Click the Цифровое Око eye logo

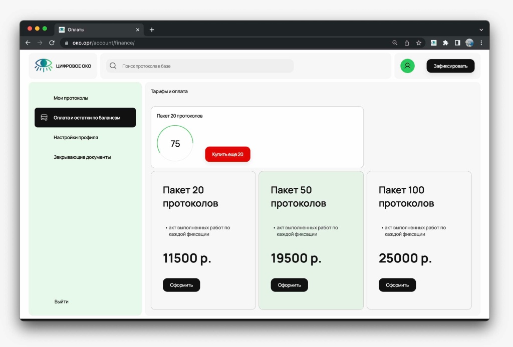click(43, 66)
